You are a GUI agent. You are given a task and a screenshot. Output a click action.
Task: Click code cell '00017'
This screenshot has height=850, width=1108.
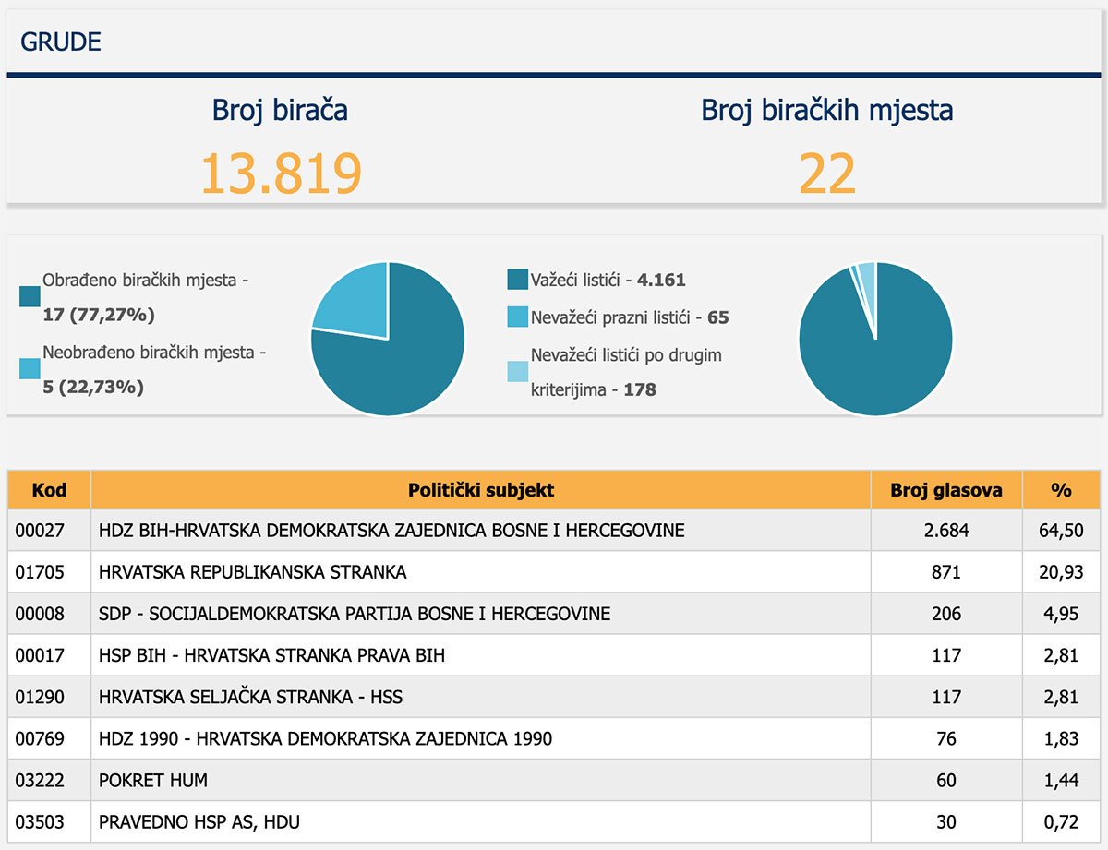[49, 655]
